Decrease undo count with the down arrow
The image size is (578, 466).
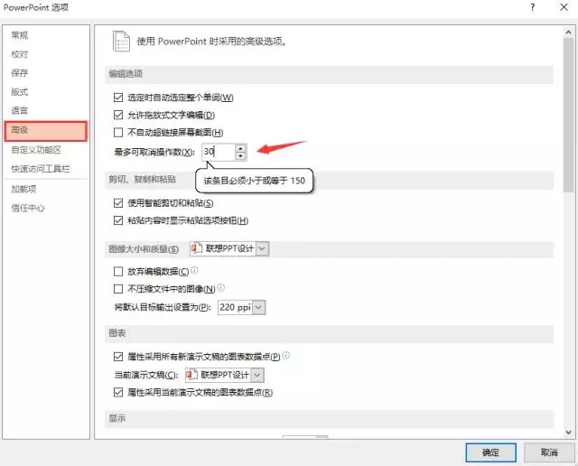point(240,156)
